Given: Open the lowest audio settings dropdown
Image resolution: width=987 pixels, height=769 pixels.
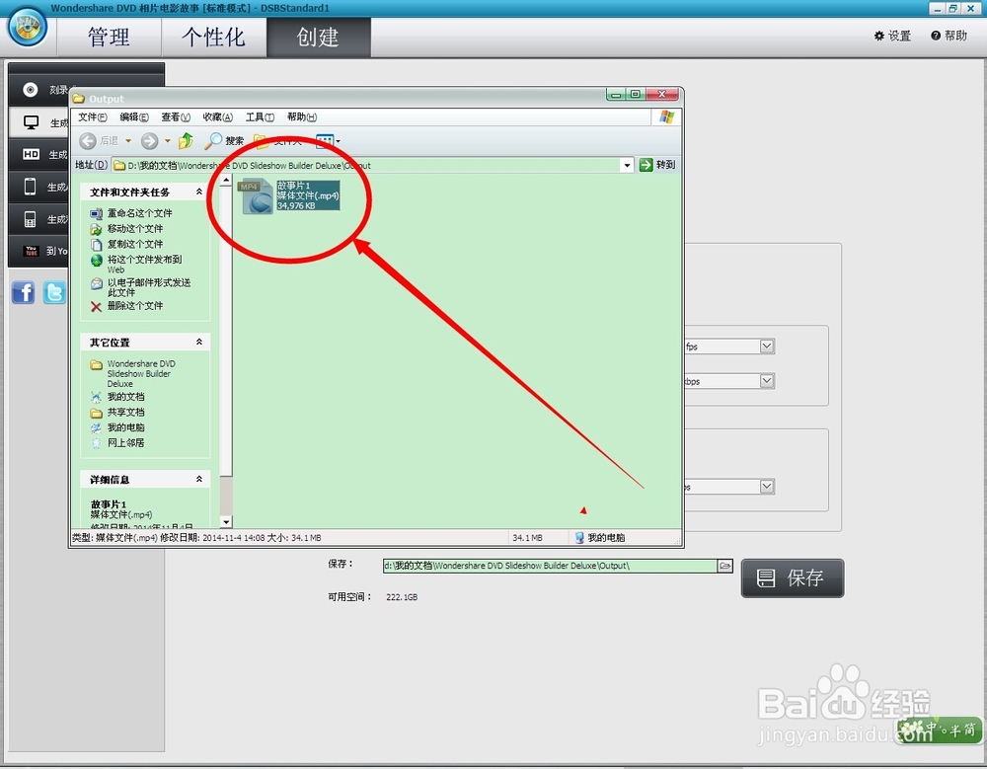Looking at the screenshot, I should tap(766, 487).
